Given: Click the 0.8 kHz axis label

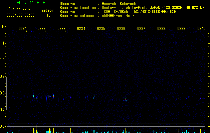Looking at the screenshot, I should [x=2, y=93].
